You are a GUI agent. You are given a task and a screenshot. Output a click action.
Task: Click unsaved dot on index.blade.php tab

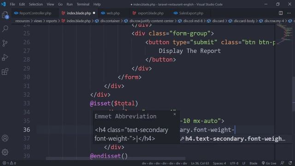coord(94,13)
